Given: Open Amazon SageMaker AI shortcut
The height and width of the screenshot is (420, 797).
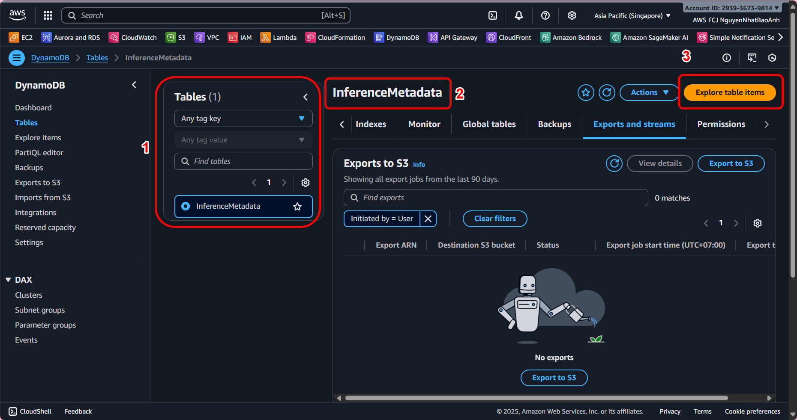Looking at the screenshot, I should (649, 38).
